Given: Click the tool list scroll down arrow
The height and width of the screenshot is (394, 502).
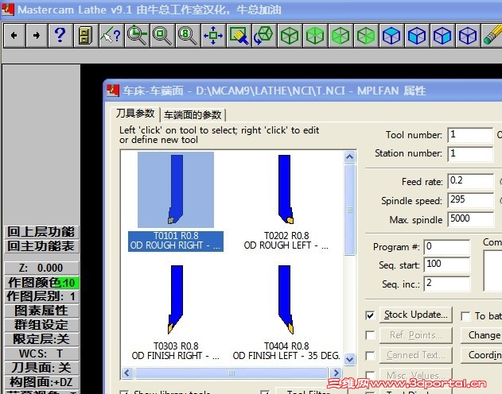Looking at the screenshot, I should 349,359.
